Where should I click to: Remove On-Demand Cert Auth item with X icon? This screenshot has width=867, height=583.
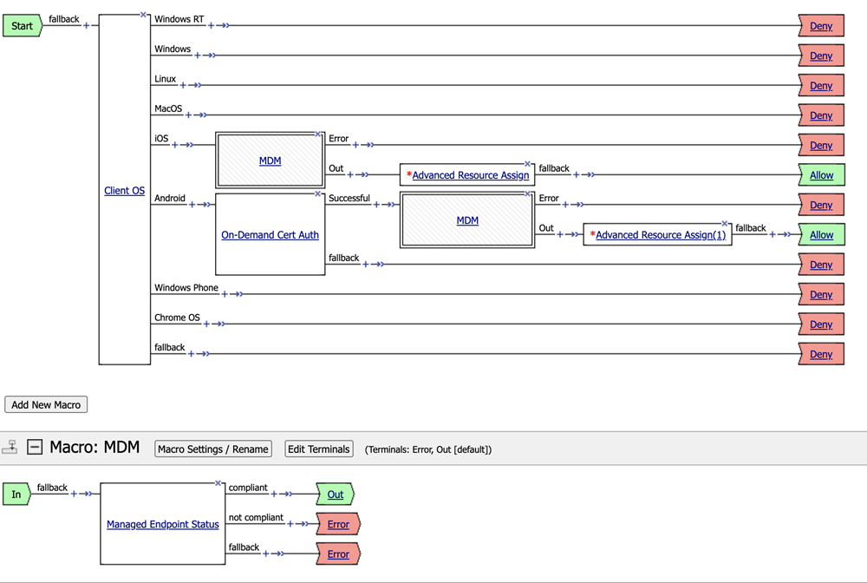coord(319,193)
